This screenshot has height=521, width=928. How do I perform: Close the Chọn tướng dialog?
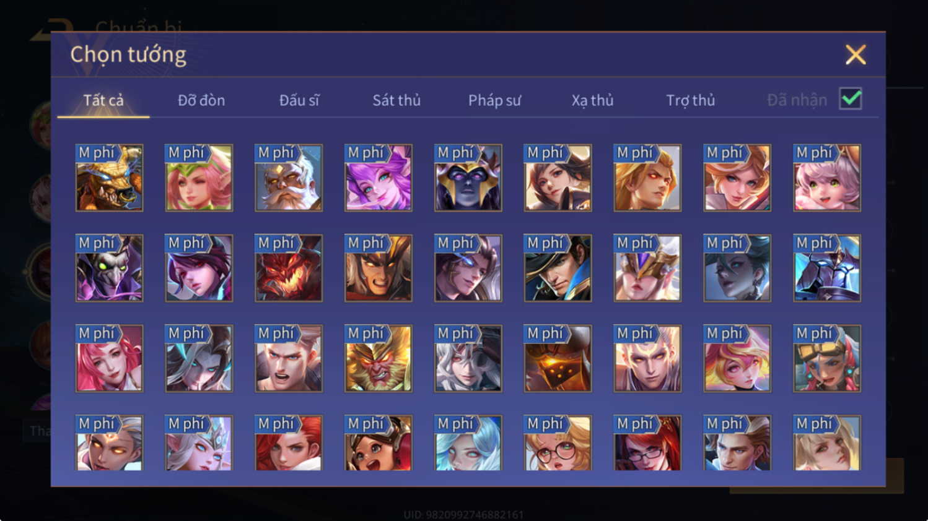856,55
